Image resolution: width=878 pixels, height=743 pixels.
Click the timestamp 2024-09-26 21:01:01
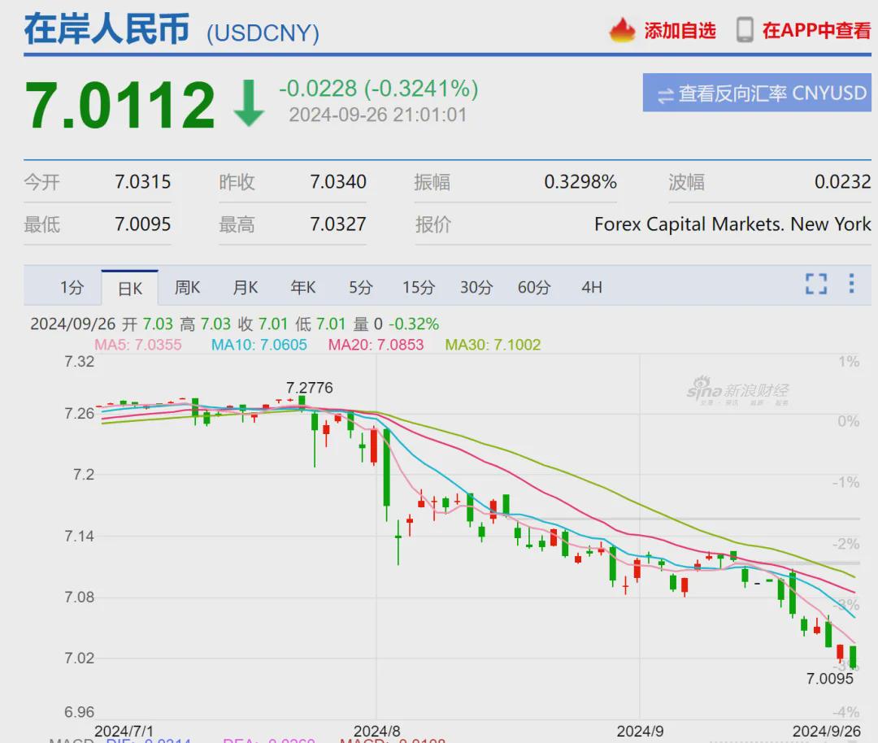(x=377, y=115)
